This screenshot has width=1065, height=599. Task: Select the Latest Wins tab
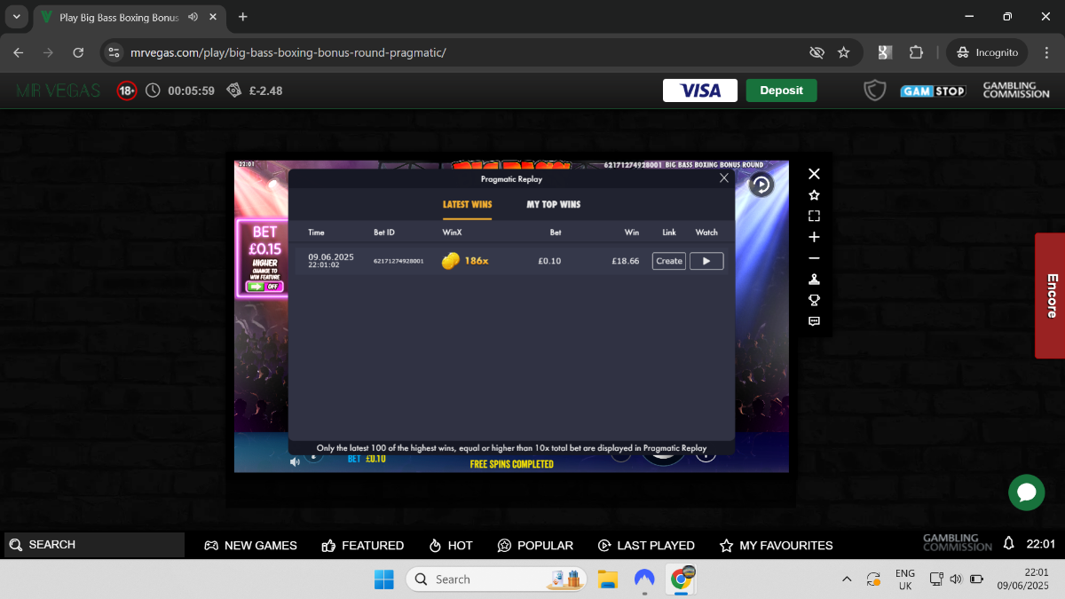tap(467, 204)
